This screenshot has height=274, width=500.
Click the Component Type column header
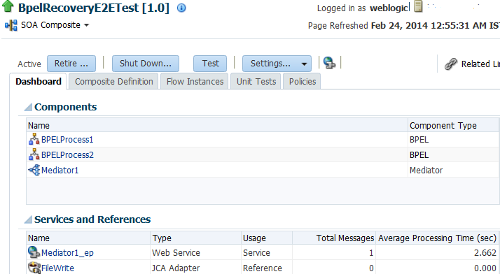click(454, 125)
